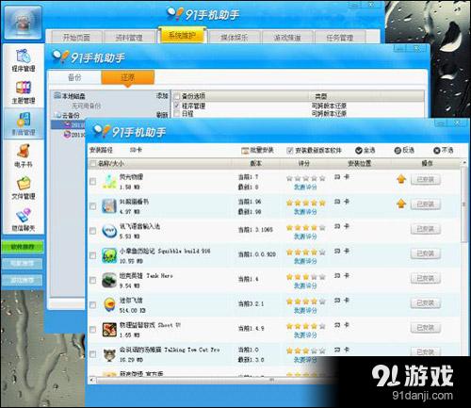The height and width of the screenshot is (408, 471).
Task: Select the highlighted third sidebar management icon
Action: (24, 123)
